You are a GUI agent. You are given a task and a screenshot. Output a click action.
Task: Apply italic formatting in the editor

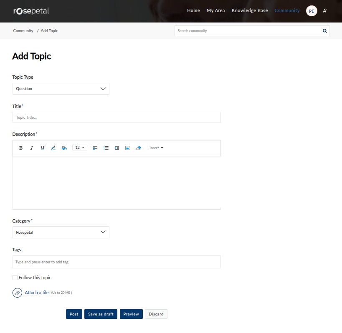(x=31, y=148)
